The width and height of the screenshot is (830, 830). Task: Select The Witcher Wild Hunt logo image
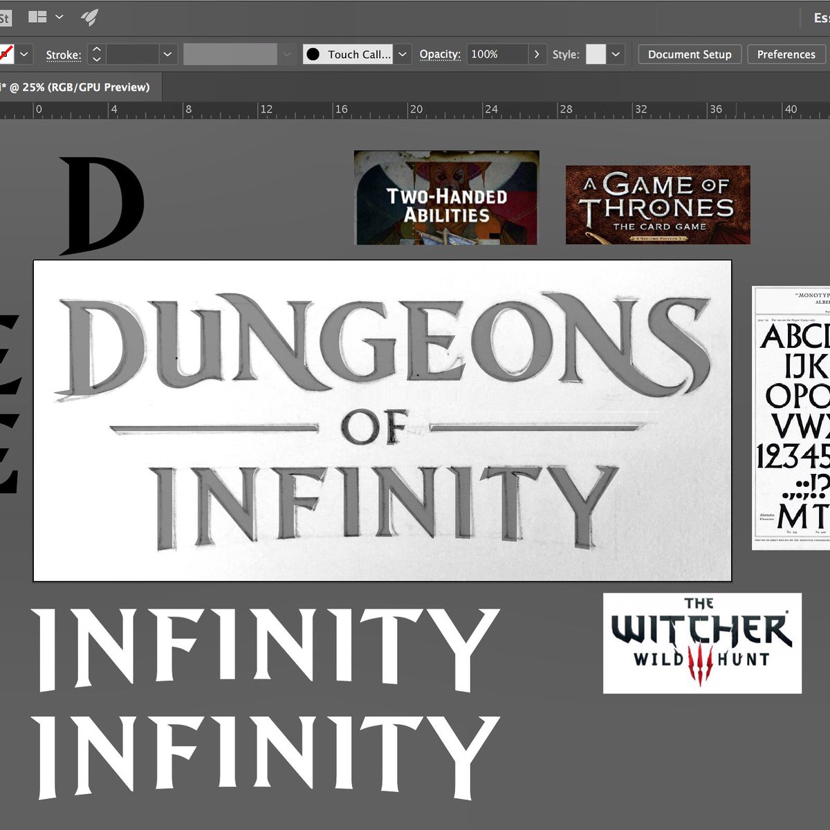(x=702, y=643)
